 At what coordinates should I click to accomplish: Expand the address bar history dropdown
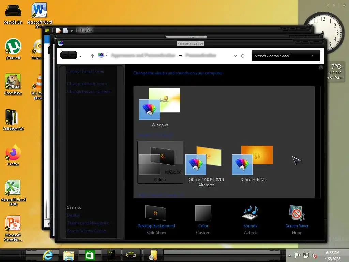pyautogui.click(x=235, y=56)
